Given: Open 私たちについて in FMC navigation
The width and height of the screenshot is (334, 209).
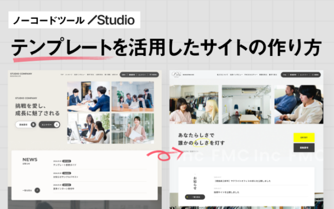Looking at the screenshot, I should click(x=223, y=75).
